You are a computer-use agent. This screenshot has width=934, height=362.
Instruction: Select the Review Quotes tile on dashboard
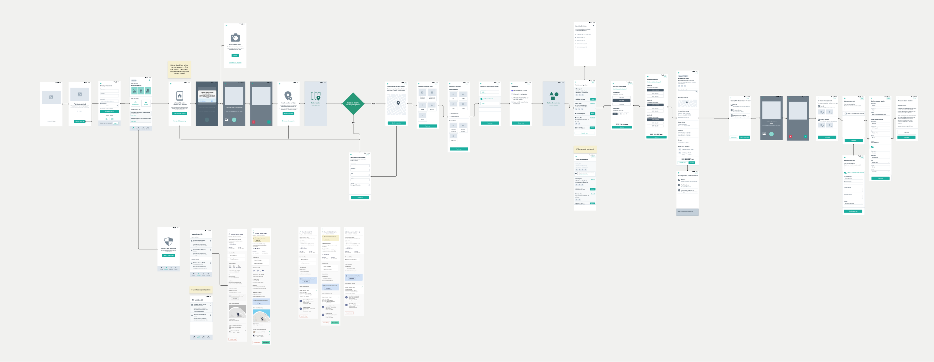(x=148, y=91)
